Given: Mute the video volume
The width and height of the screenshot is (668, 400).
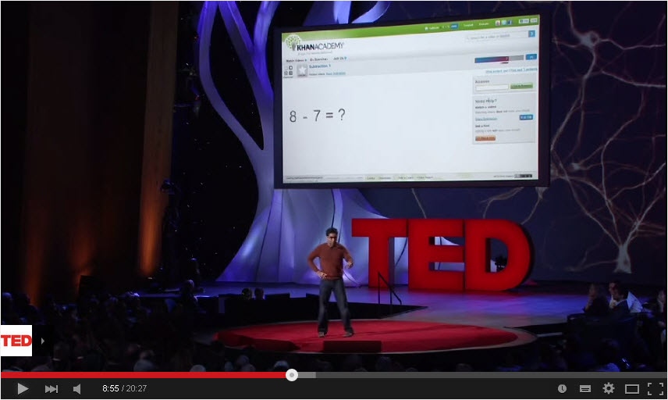Looking at the screenshot, I should 77,388.
